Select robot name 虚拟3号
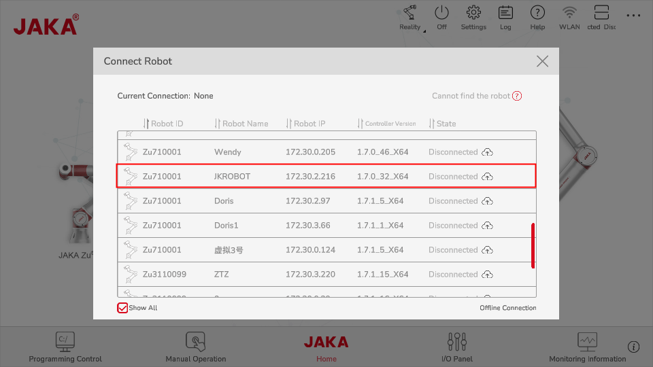The height and width of the screenshot is (367, 653). [x=229, y=250]
